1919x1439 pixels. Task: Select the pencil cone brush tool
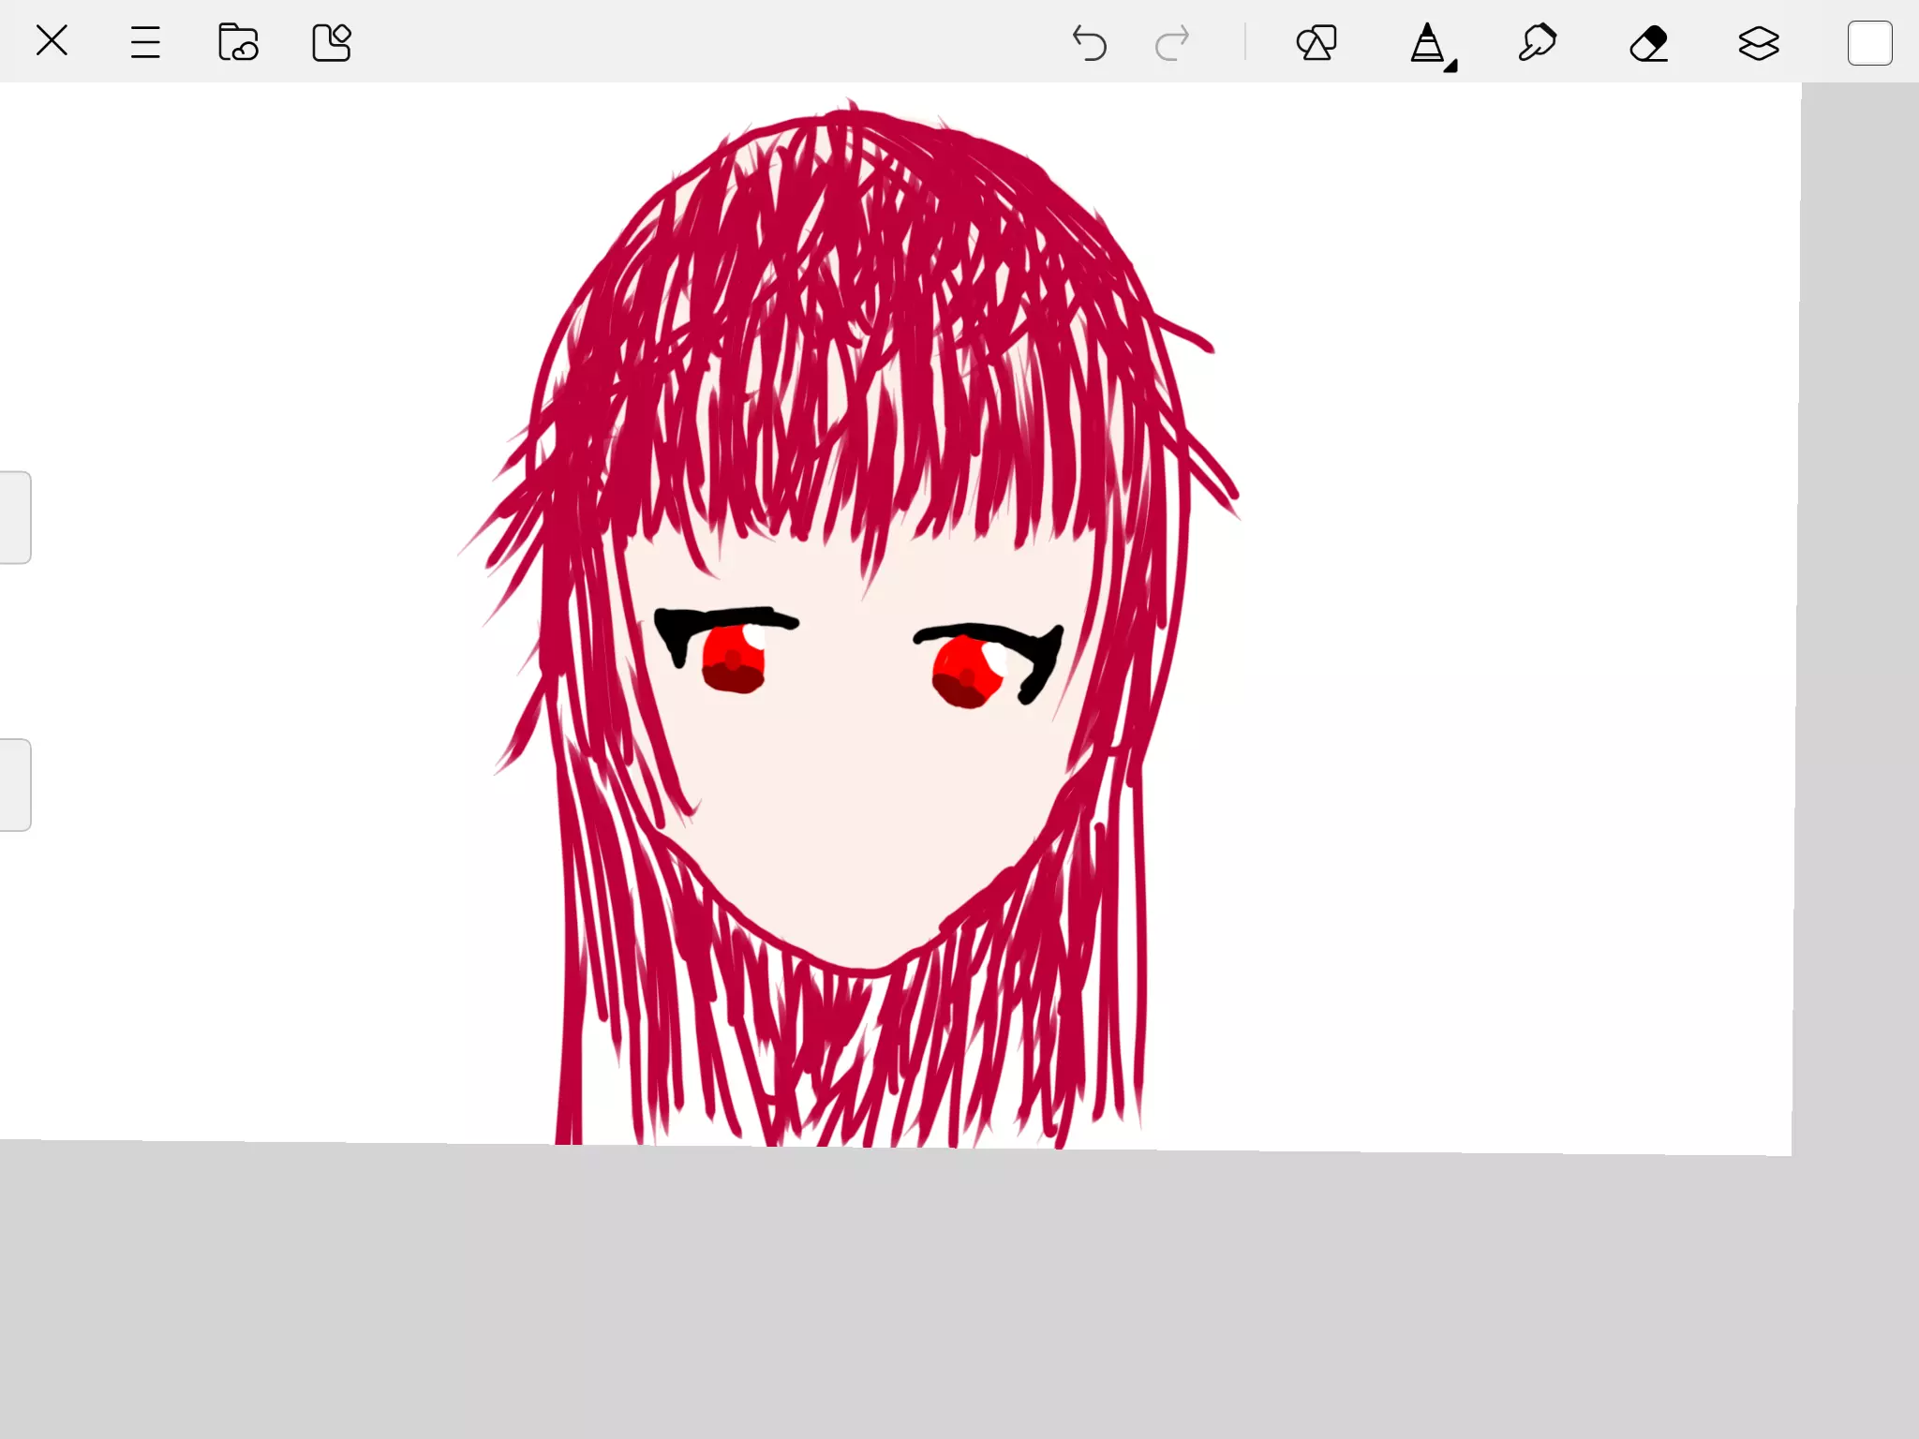1426,43
